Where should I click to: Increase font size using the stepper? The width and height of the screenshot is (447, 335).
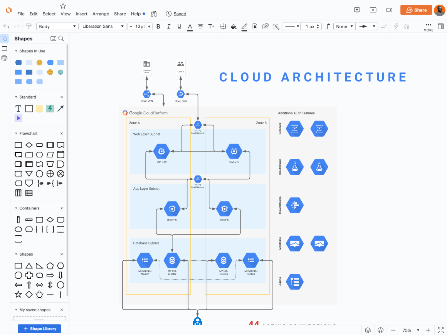pyautogui.click(x=149, y=26)
